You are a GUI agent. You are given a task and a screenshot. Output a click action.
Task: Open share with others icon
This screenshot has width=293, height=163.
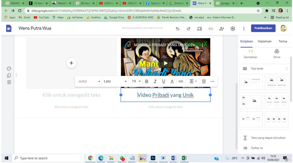[x=222, y=28]
